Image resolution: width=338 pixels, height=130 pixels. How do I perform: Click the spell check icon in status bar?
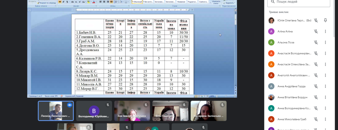click(62, 96)
